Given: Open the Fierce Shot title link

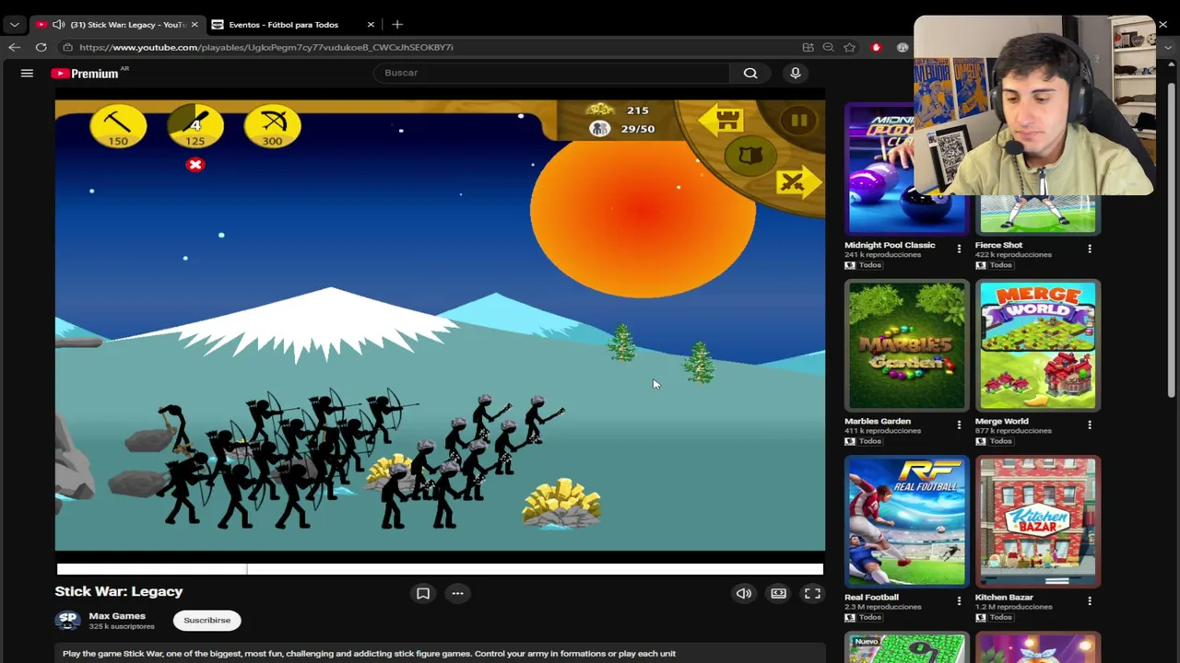Looking at the screenshot, I should [998, 245].
